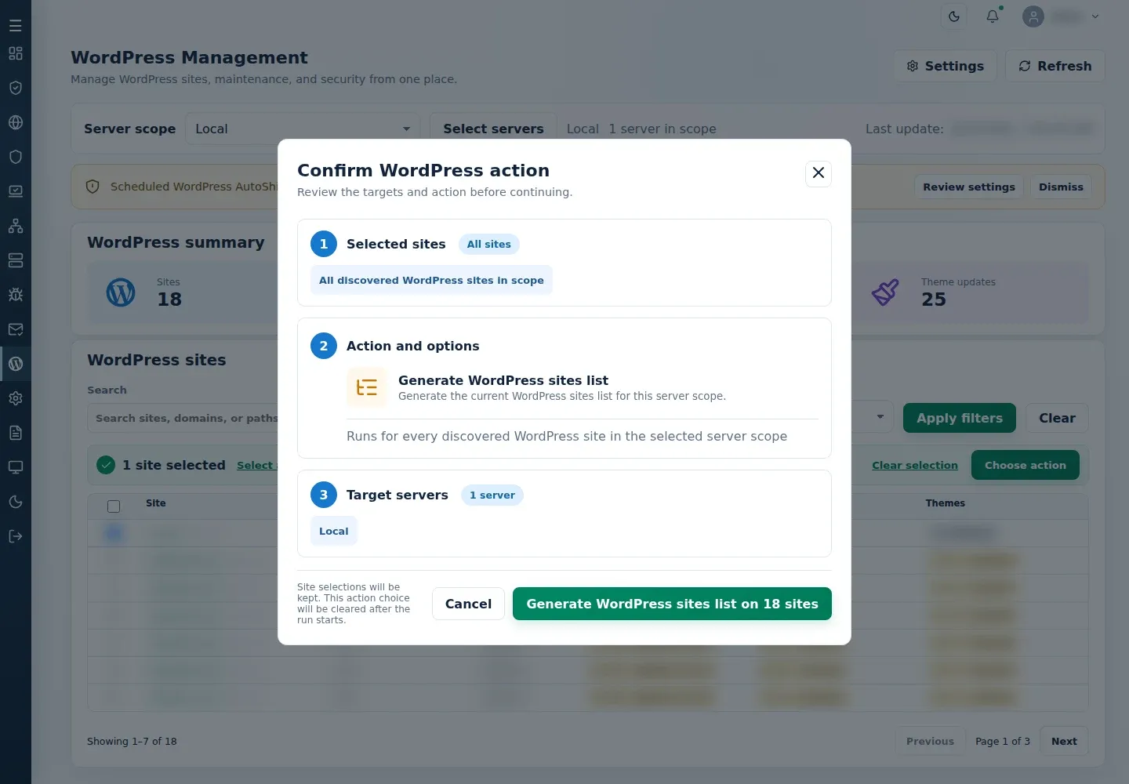Click the crescent moon icon in sidebar
The width and height of the screenshot is (1129, 784).
click(16, 502)
